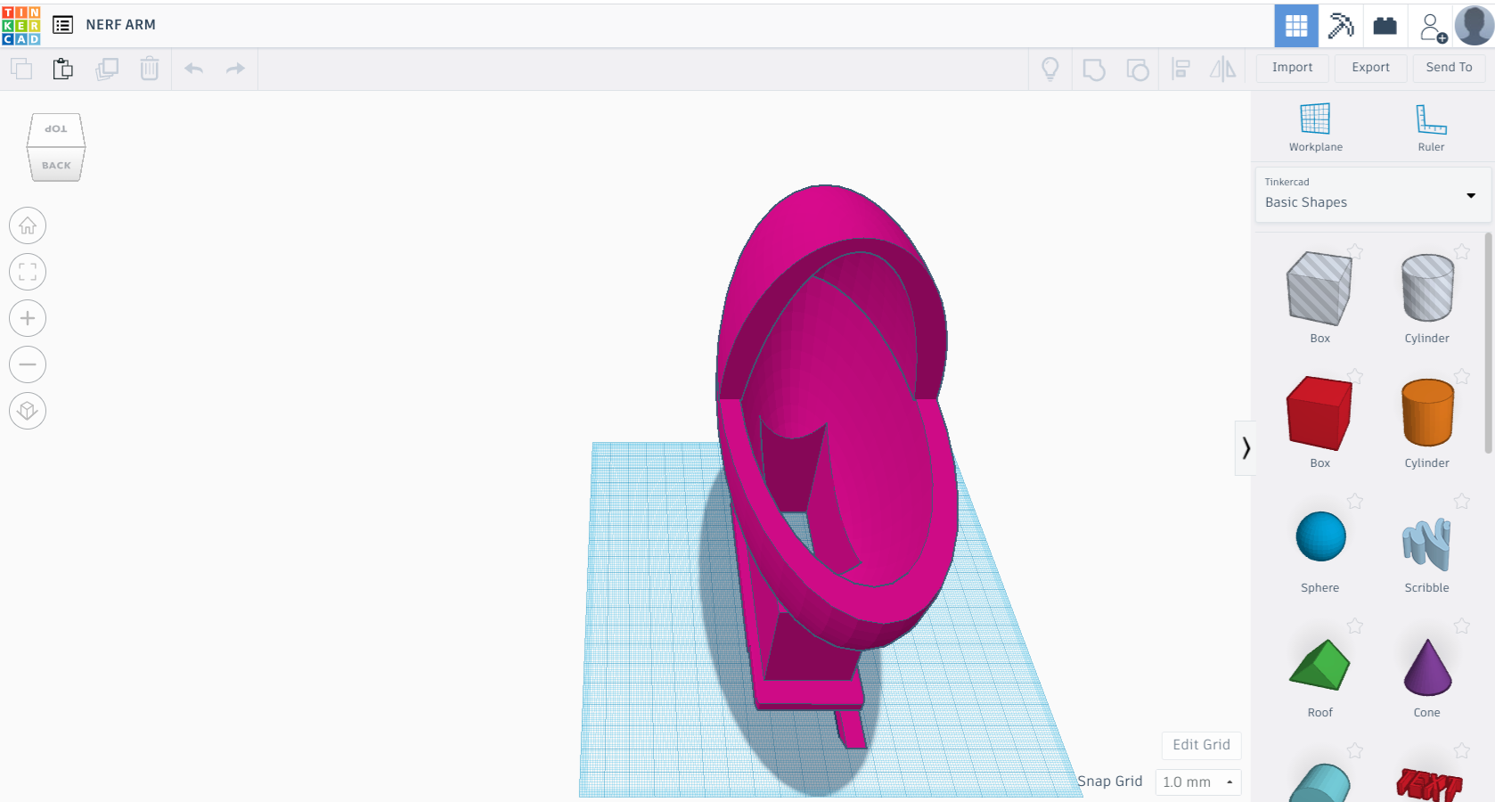Switch to 3D design grid view
The width and height of the screenshot is (1495, 802).
[x=1296, y=25]
